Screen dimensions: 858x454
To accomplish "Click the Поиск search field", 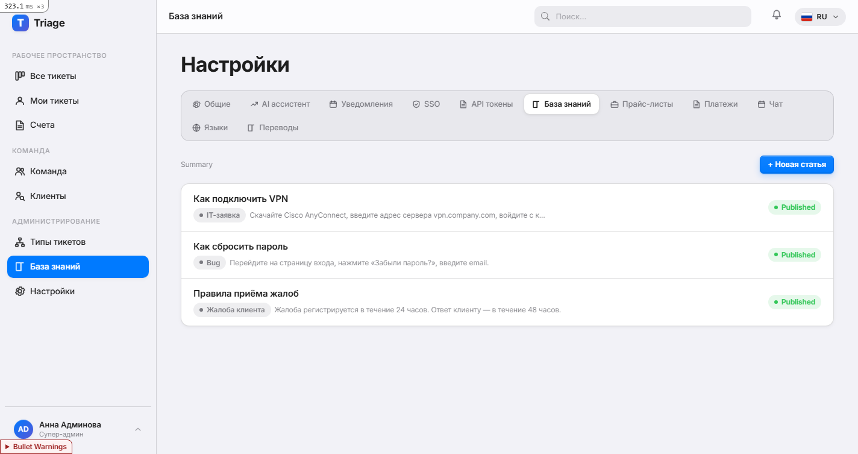I will pyautogui.click(x=643, y=16).
